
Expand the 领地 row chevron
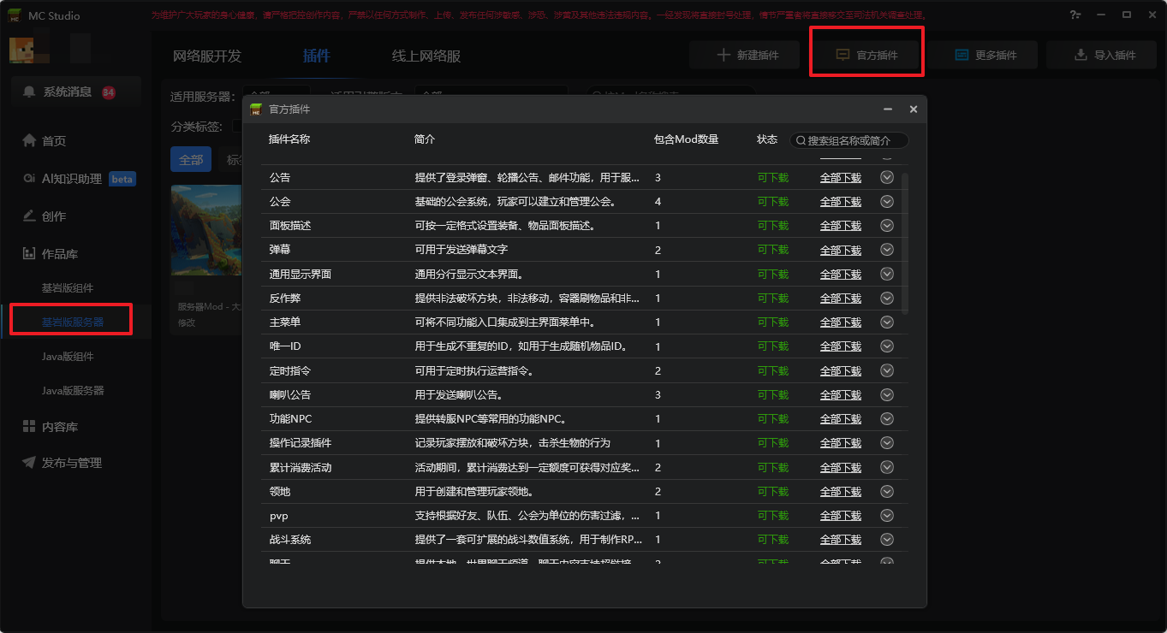[887, 491]
